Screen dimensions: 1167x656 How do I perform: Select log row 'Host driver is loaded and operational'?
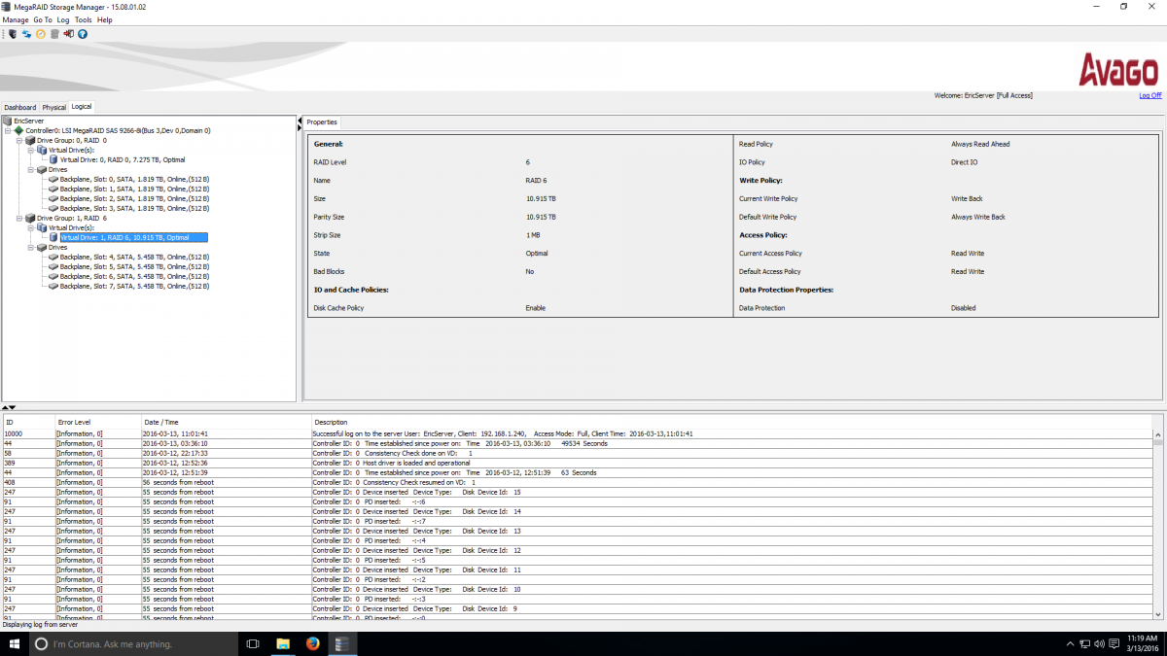pyautogui.click(x=577, y=463)
